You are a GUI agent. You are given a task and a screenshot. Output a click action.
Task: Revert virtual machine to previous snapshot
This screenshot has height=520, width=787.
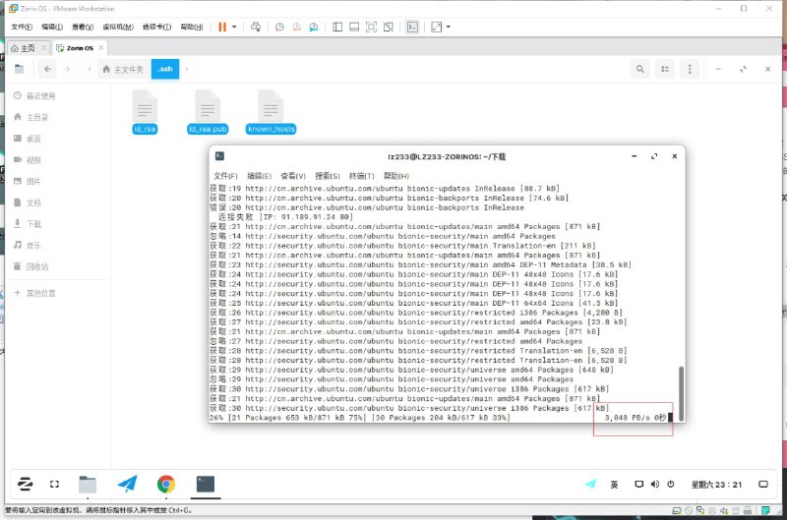[297, 28]
